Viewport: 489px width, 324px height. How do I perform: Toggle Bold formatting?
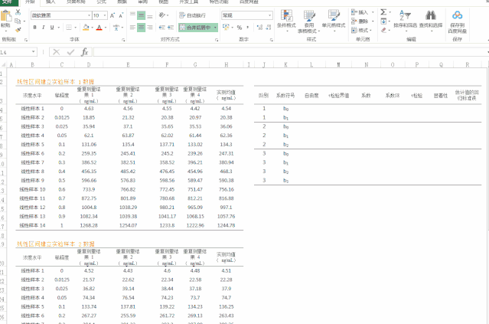coord(34,28)
